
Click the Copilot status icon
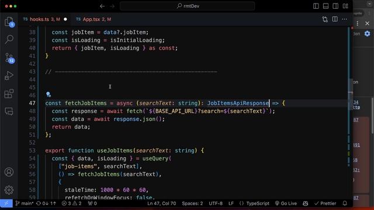pyautogui.click(x=305, y=204)
